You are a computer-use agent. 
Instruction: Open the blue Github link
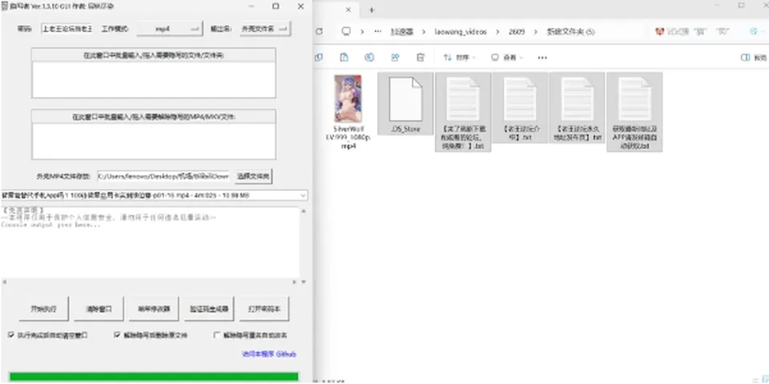[x=269, y=354]
